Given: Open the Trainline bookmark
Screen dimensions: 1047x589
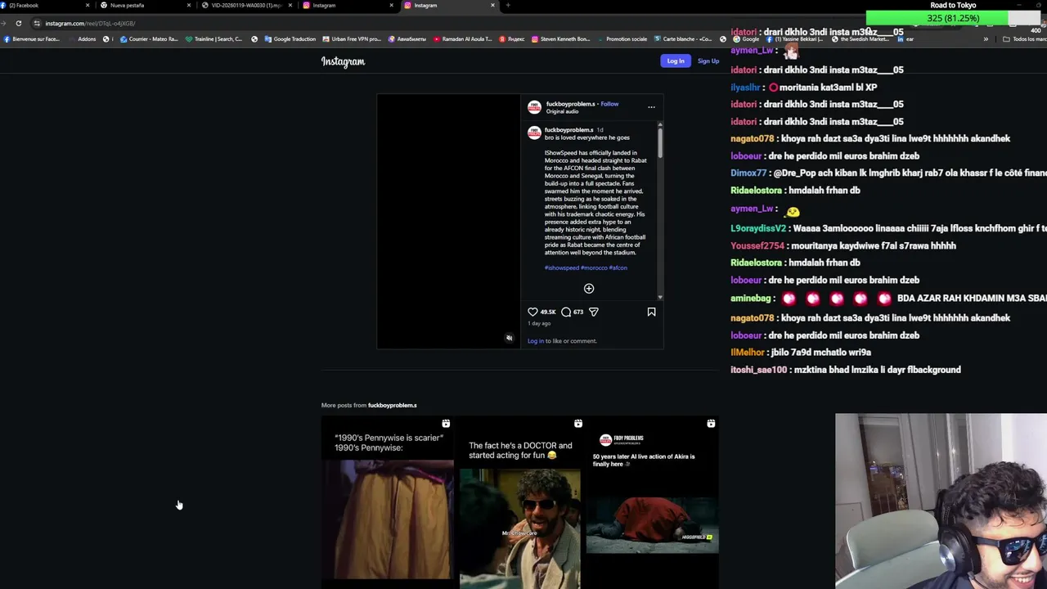Looking at the screenshot, I should click(213, 39).
